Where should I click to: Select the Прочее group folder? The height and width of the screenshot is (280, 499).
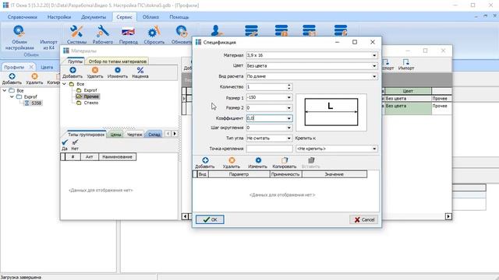pyautogui.click(x=91, y=96)
